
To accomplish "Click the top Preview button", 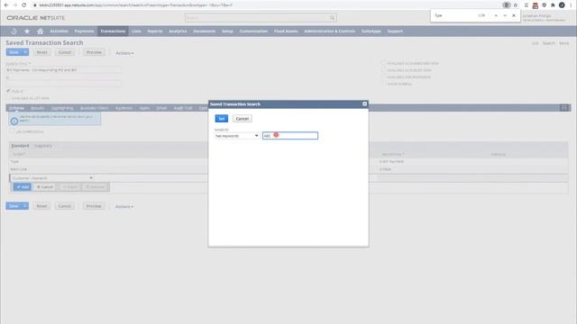I will point(94,52).
